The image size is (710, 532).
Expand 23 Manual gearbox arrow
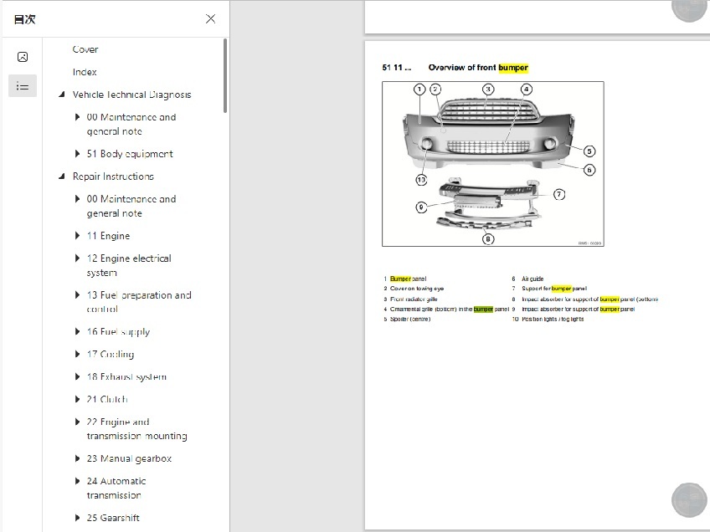[77, 458]
